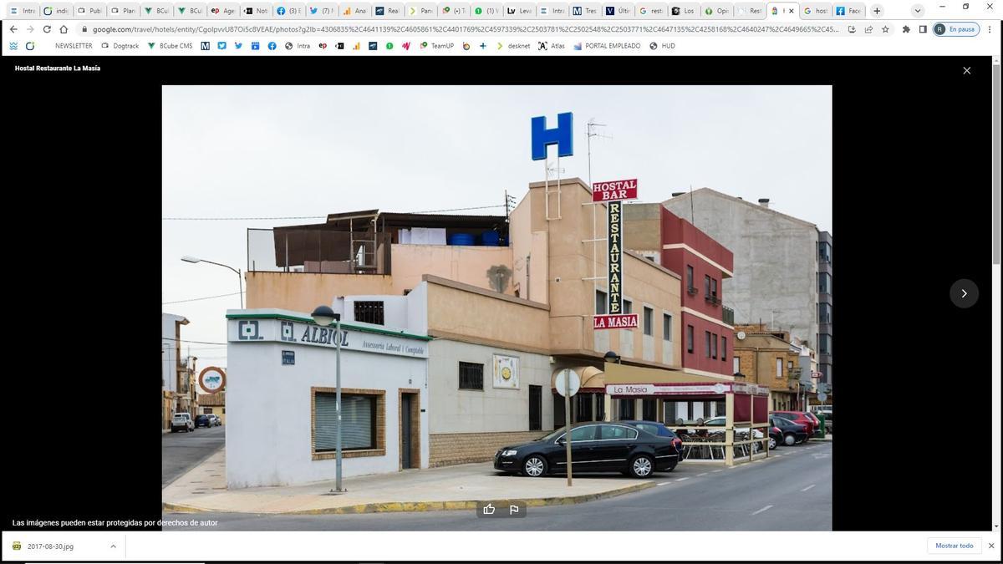This screenshot has width=1003, height=564.
Task: Click the flag icon to report the photo
Action: tap(513, 509)
